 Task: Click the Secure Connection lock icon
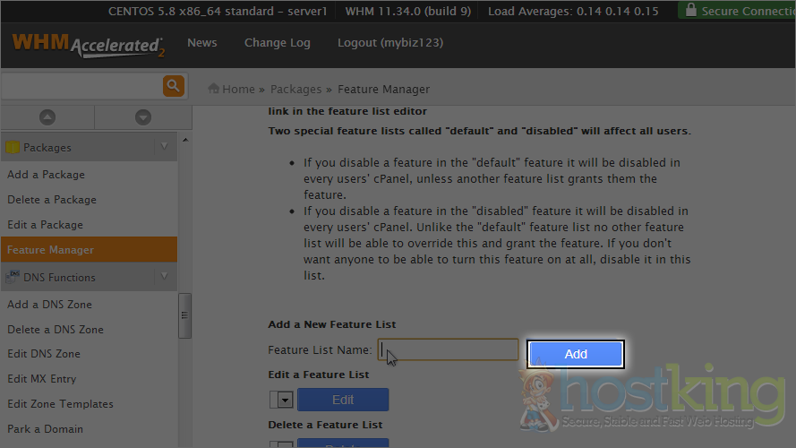[689, 11]
